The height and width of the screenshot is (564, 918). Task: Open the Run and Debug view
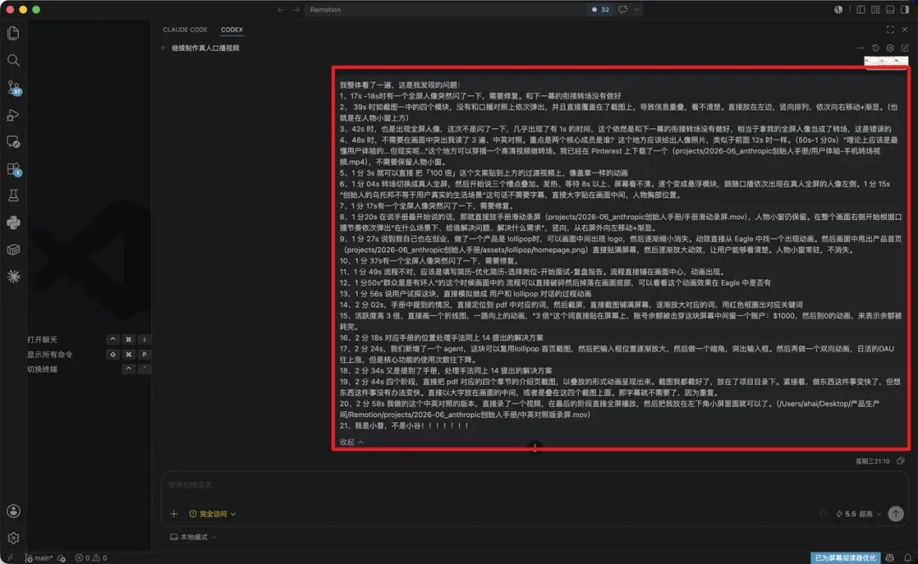point(13,115)
